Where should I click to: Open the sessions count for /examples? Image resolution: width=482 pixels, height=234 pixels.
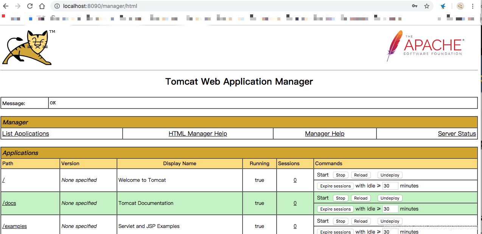[x=295, y=226]
